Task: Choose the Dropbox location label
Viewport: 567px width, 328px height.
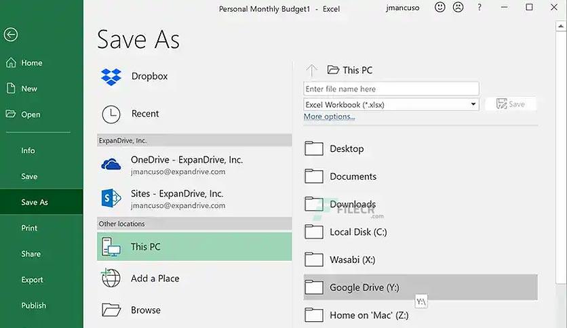Action: point(149,76)
